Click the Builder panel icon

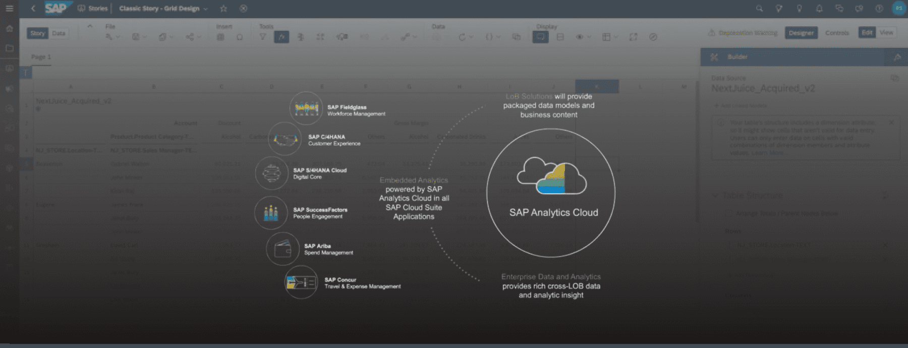point(714,57)
